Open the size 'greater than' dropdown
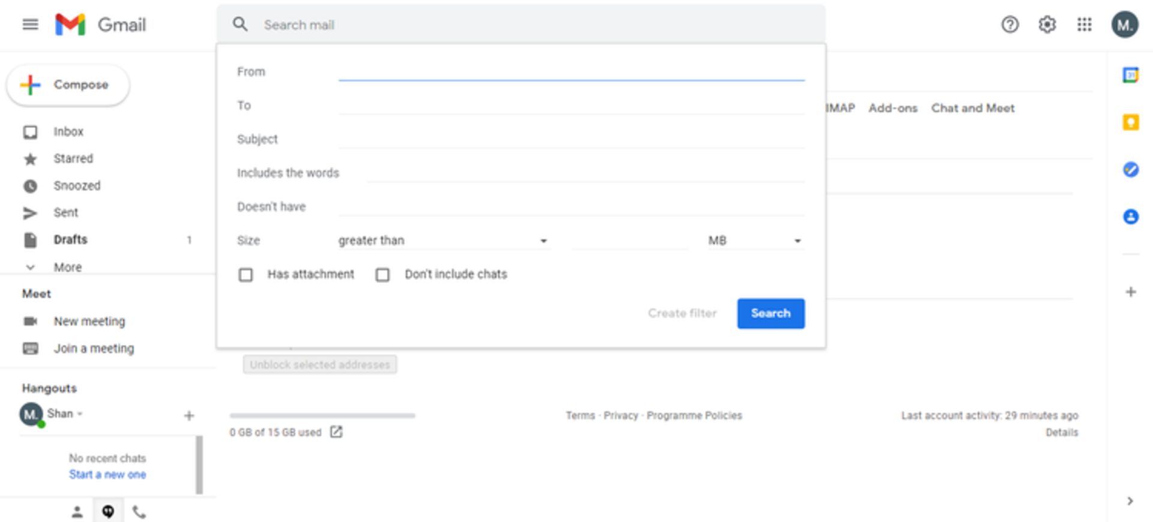Screen dimensions: 1153x522 (443, 241)
